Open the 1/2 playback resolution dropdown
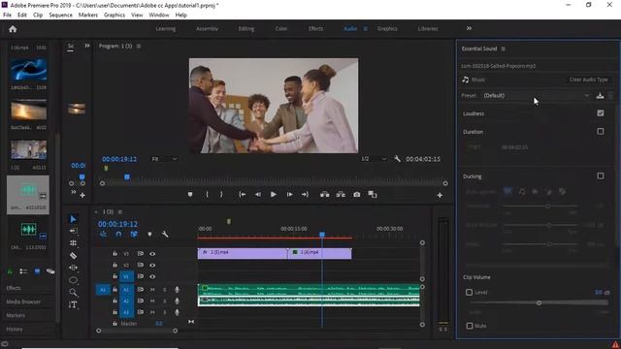The image size is (621, 349). pos(373,159)
